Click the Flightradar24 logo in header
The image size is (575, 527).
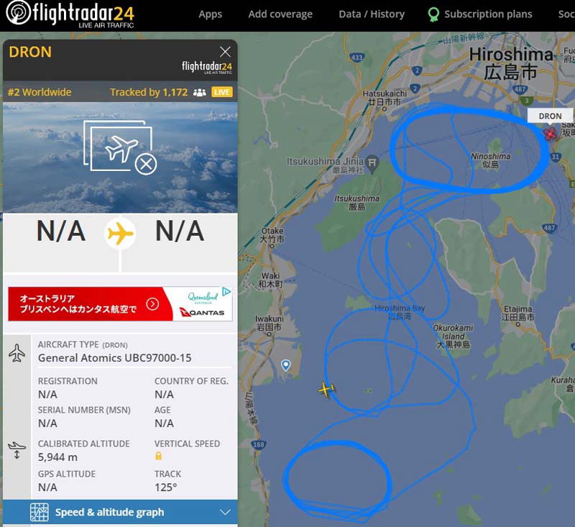[x=70, y=14]
